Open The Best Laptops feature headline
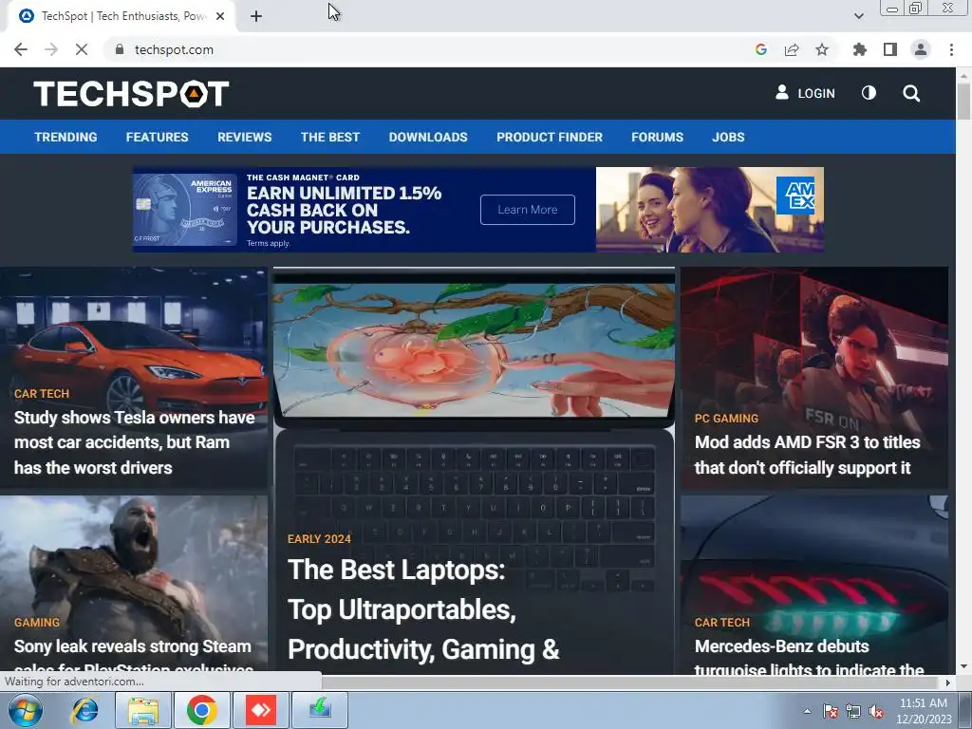 point(423,609)
